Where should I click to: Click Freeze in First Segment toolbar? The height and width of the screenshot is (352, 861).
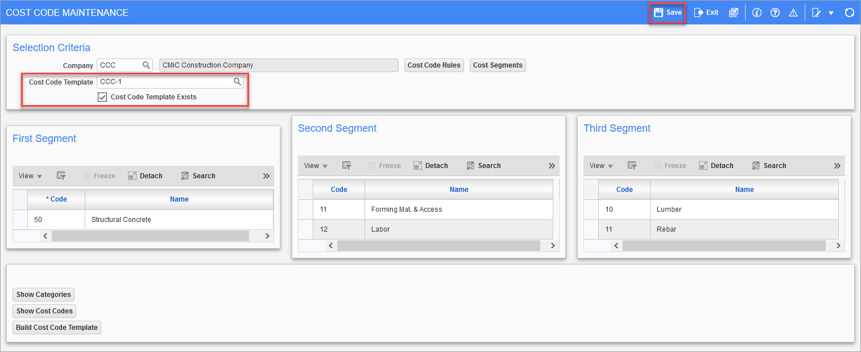tap(99, 176)
